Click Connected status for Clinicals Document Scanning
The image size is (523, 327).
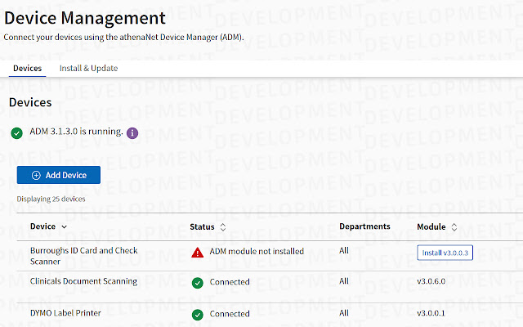pos(230,282)
